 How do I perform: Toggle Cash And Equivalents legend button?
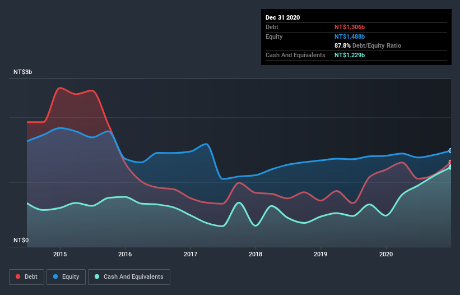pyautogui.click(x=129, y=277)
